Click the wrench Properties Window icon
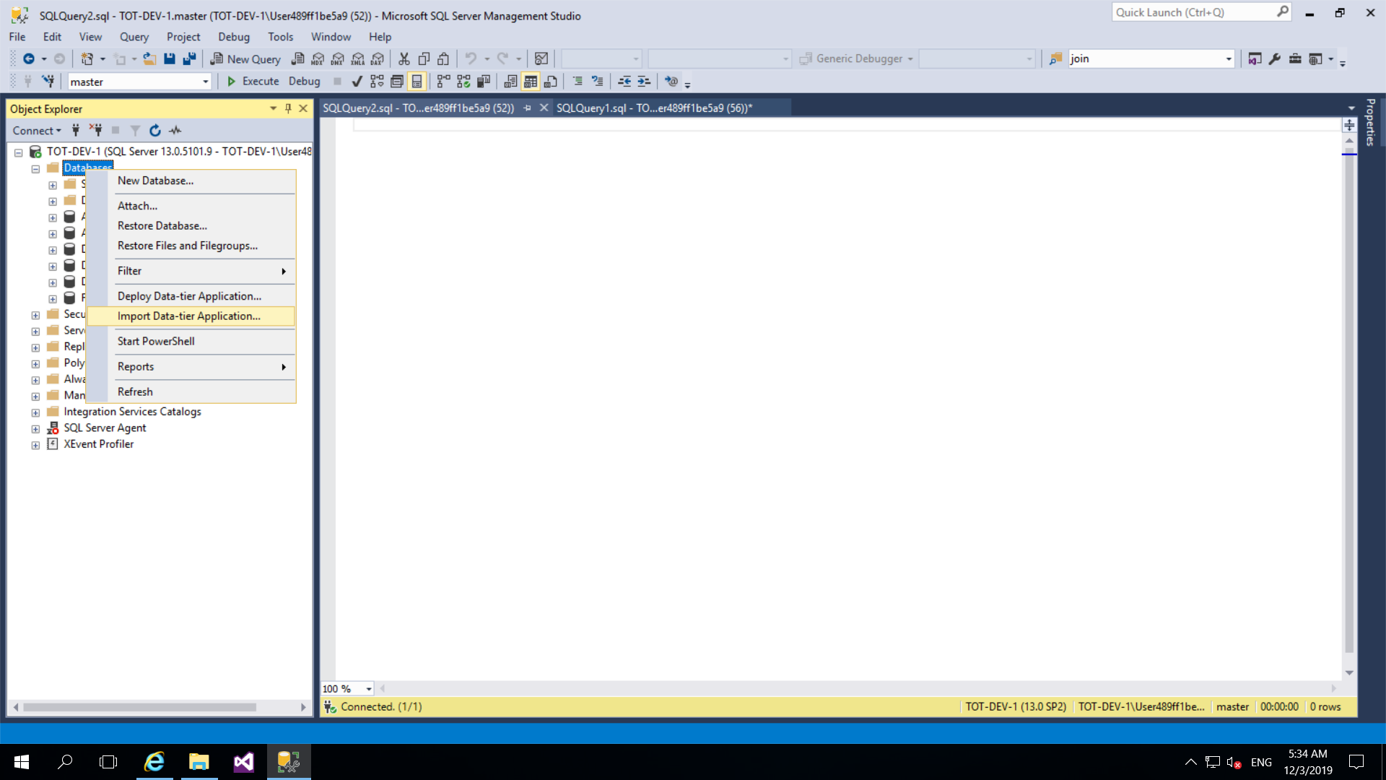This screenshot has height=780, width=1386. pos(1275,59)
